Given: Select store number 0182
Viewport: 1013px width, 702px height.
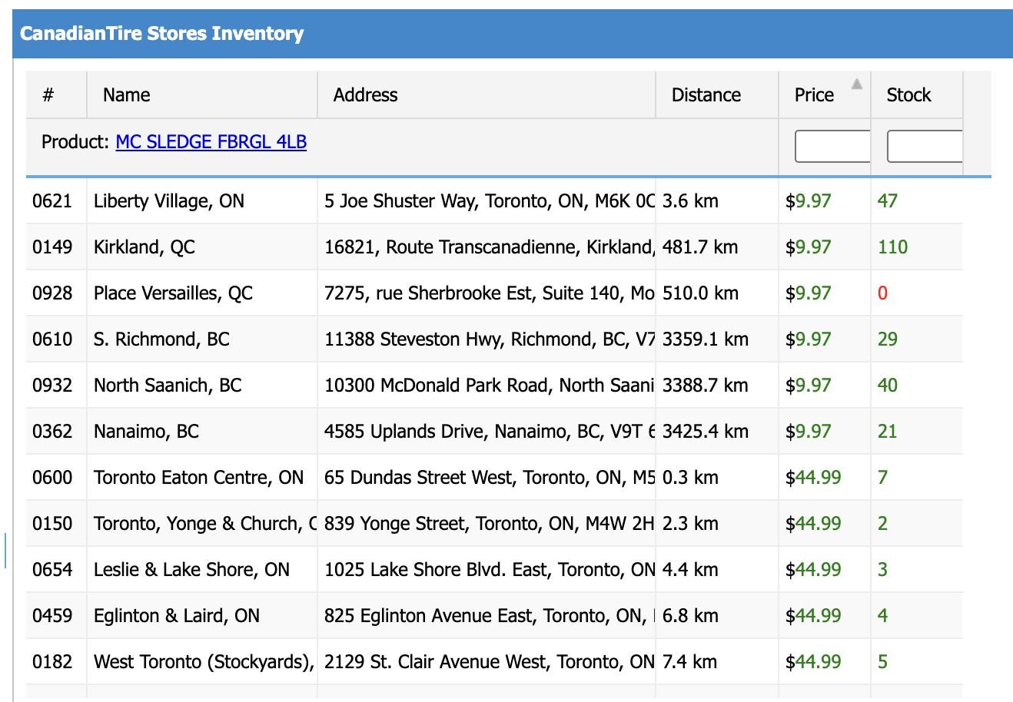Looking at the screenshot, I should point(52,662).
